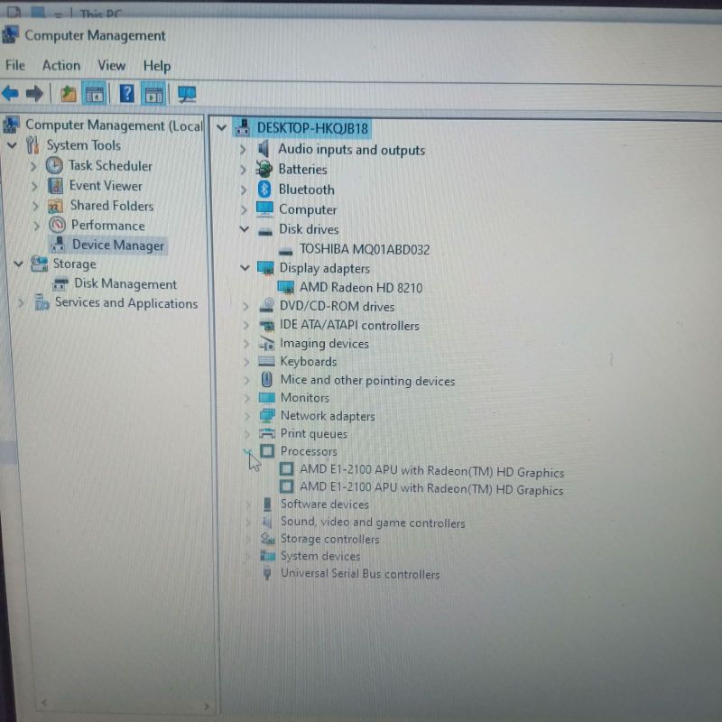Select the second AMD E1-2100 APU processor entry
722x722 pixels.
(431, 488)
